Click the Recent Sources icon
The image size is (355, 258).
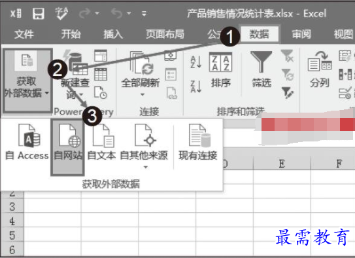pos(101,93)
